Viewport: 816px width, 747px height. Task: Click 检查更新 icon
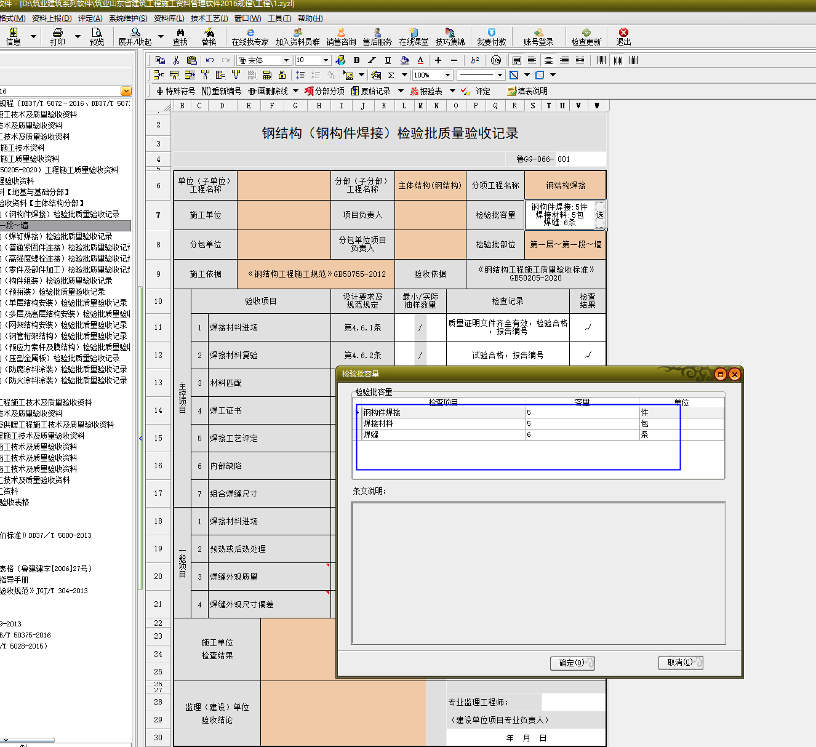pos(586,37)
